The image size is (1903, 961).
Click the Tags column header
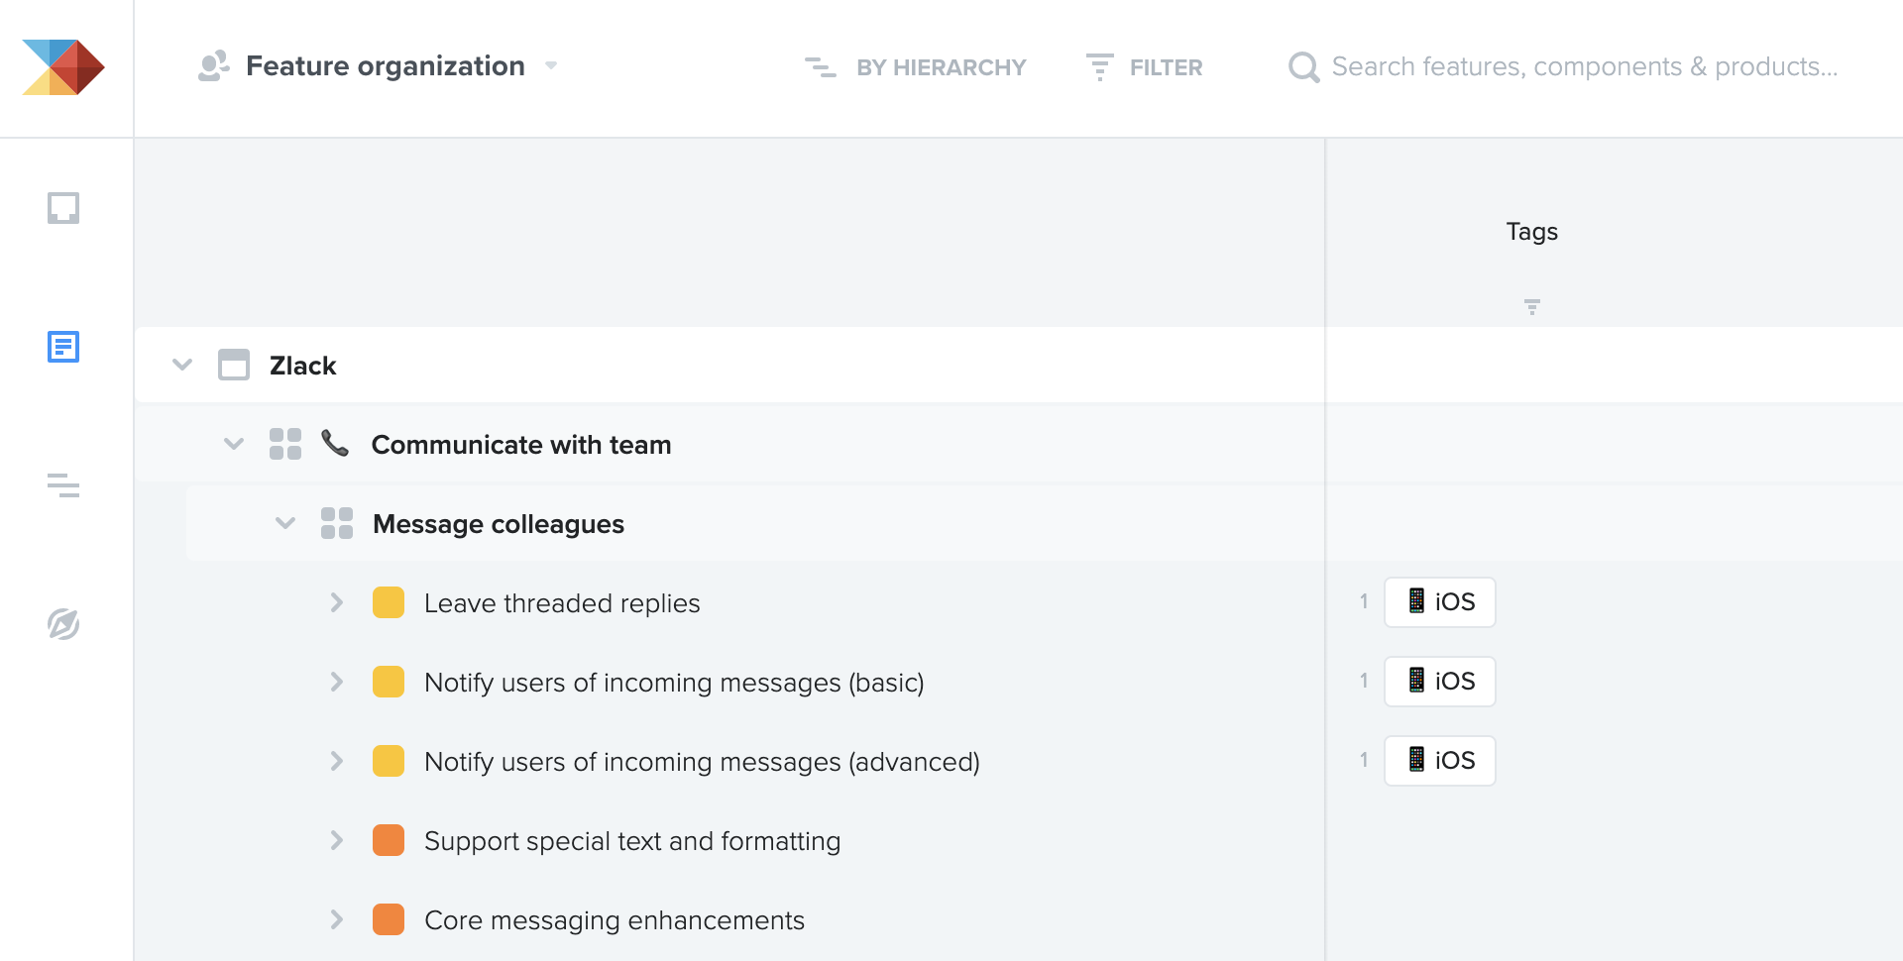[1532, 232]
